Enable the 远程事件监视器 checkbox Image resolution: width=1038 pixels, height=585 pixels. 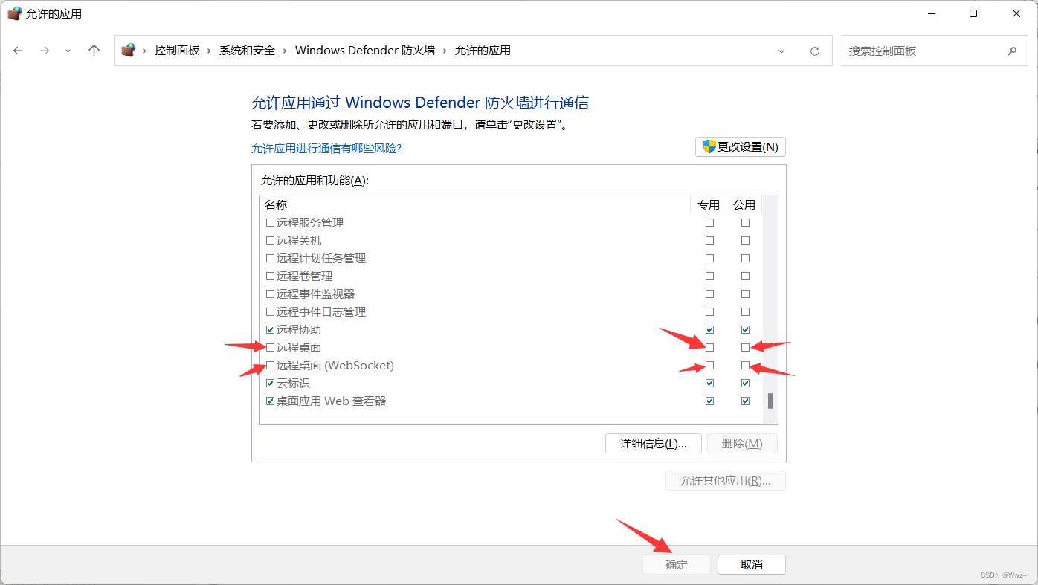(x=270, y=294)
